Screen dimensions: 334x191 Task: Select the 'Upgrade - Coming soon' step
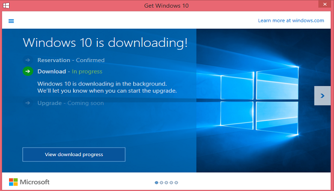70,103
